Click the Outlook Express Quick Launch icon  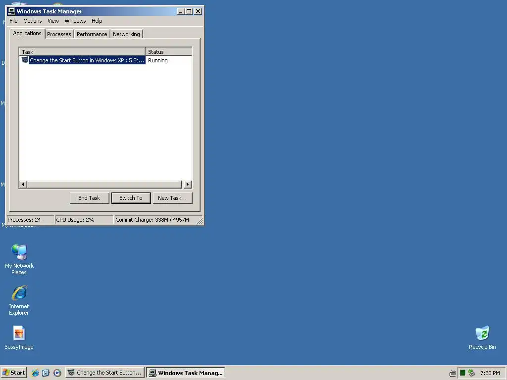click(46, 373)
